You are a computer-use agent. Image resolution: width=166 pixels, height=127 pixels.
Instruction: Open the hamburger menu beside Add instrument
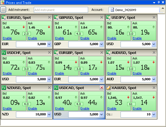click(3, 10)
